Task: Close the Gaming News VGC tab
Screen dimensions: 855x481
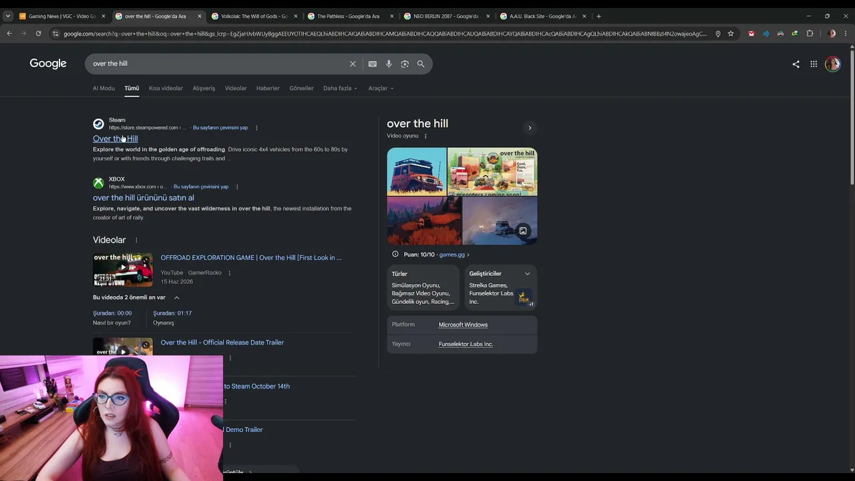Action: pyautogui.click(x=103, y=16)
